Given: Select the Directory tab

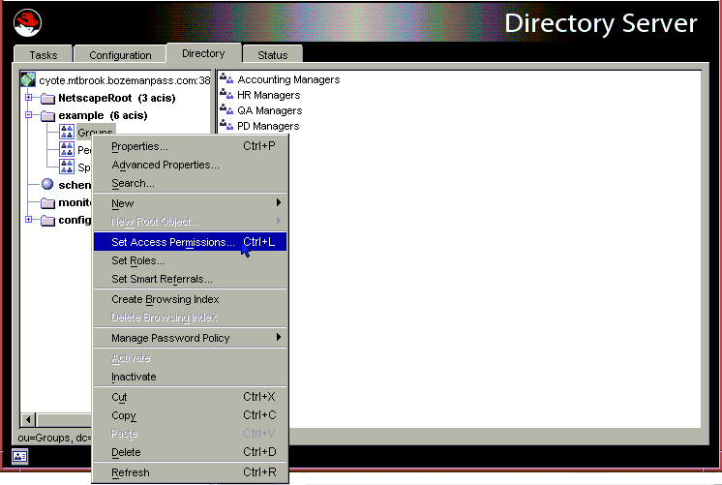Looking at the screenshot, I should (203, 53).
